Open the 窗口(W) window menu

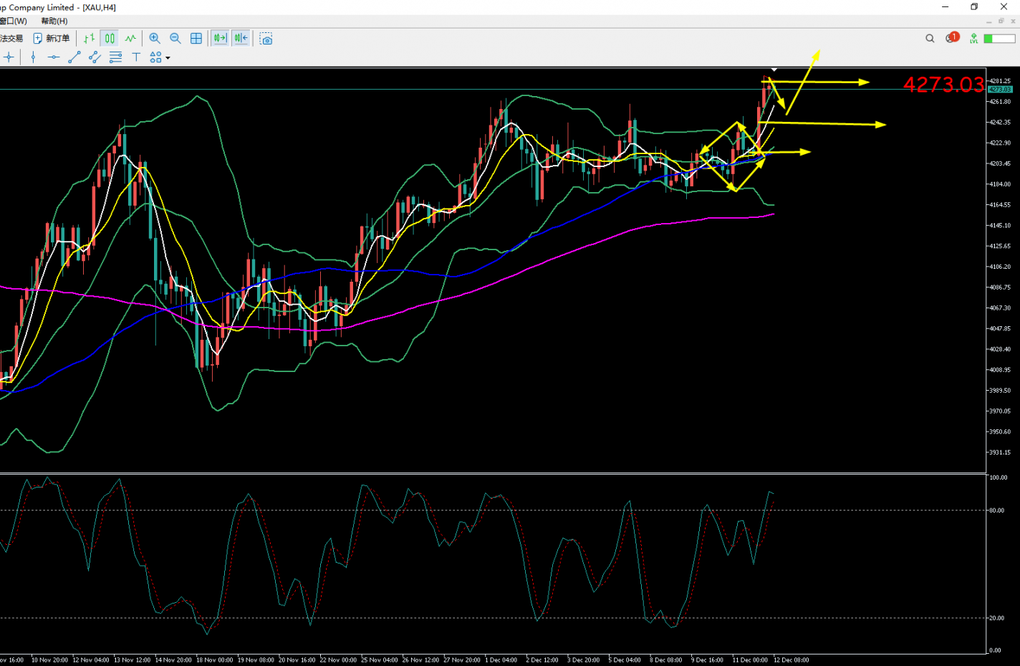pos(14,21)
